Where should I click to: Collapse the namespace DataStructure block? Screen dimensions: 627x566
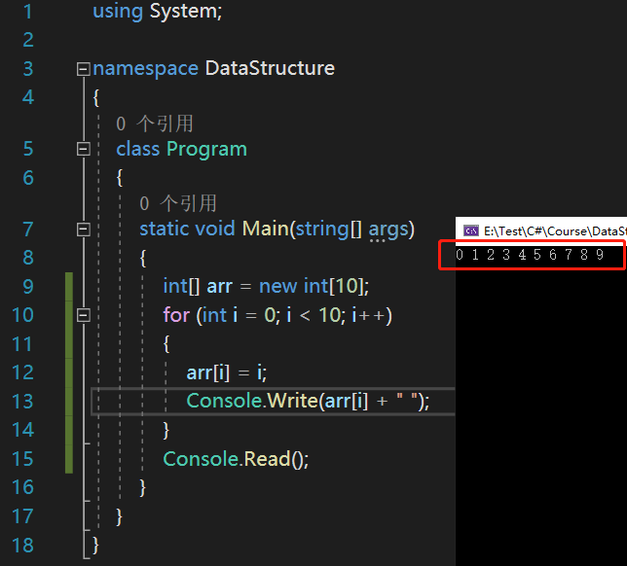[83, 69]
